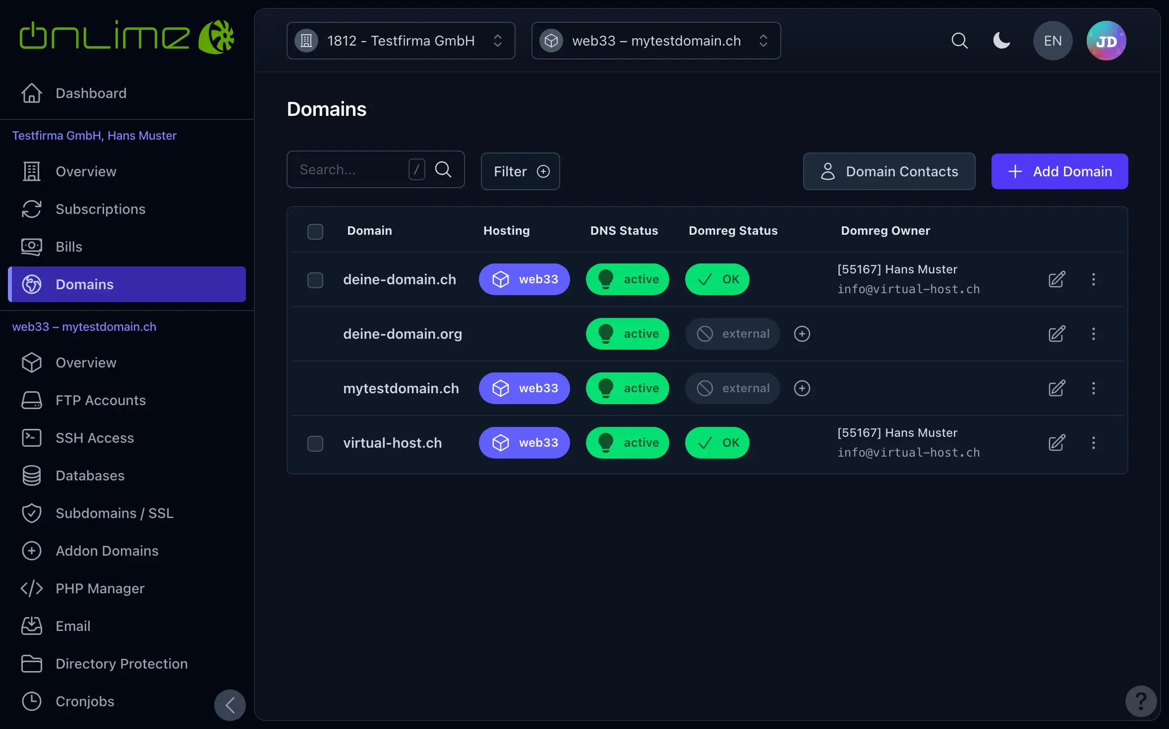Collapse the sidebar using the chevron button
This screenshot has height=729, width=1169.
coord(230,705)
